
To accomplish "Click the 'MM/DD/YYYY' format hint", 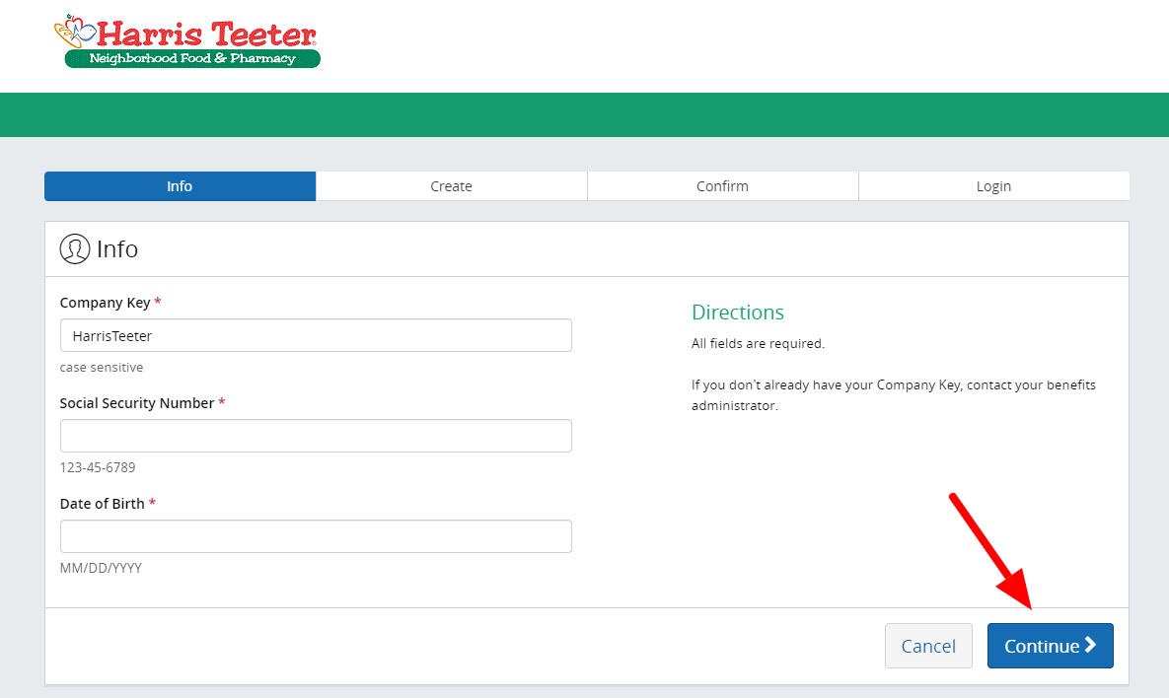I will [x=101, y=568].
